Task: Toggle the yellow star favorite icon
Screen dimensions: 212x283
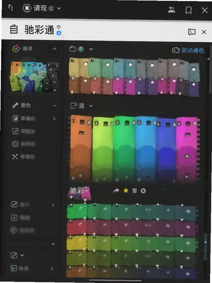Action: tap(126, 191)
